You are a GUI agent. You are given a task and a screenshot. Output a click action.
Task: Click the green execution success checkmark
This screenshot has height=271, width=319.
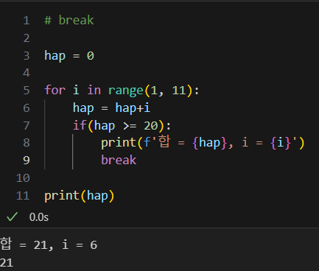12,217
